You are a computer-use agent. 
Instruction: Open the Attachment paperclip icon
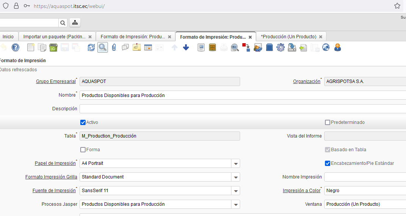[x=114, y=47]
